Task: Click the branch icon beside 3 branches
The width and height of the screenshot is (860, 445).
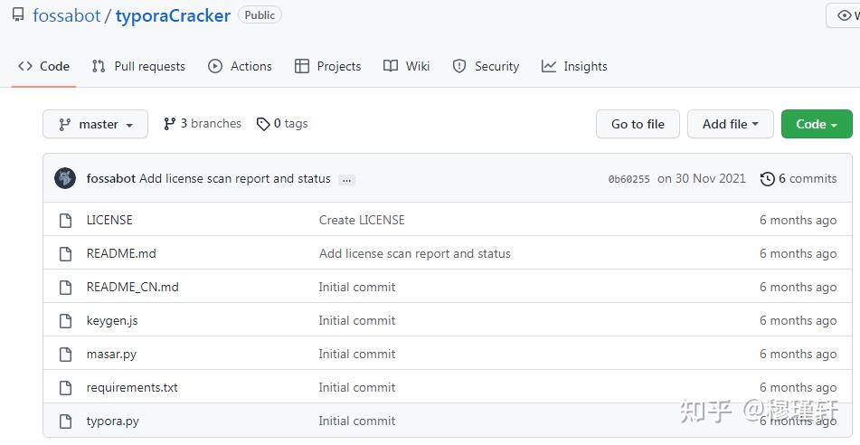Action: (x=169, y=124)
